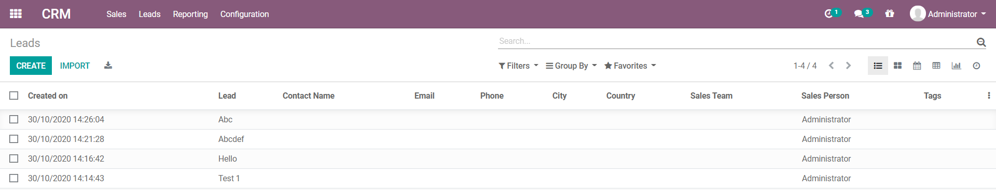The height and width of the screenshot is (190, 996).
Task: Switch to pivot table view
Action: (x=936, y=66)
